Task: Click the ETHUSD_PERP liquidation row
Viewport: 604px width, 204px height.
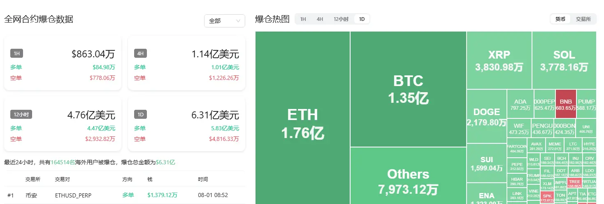Action: 124,195
